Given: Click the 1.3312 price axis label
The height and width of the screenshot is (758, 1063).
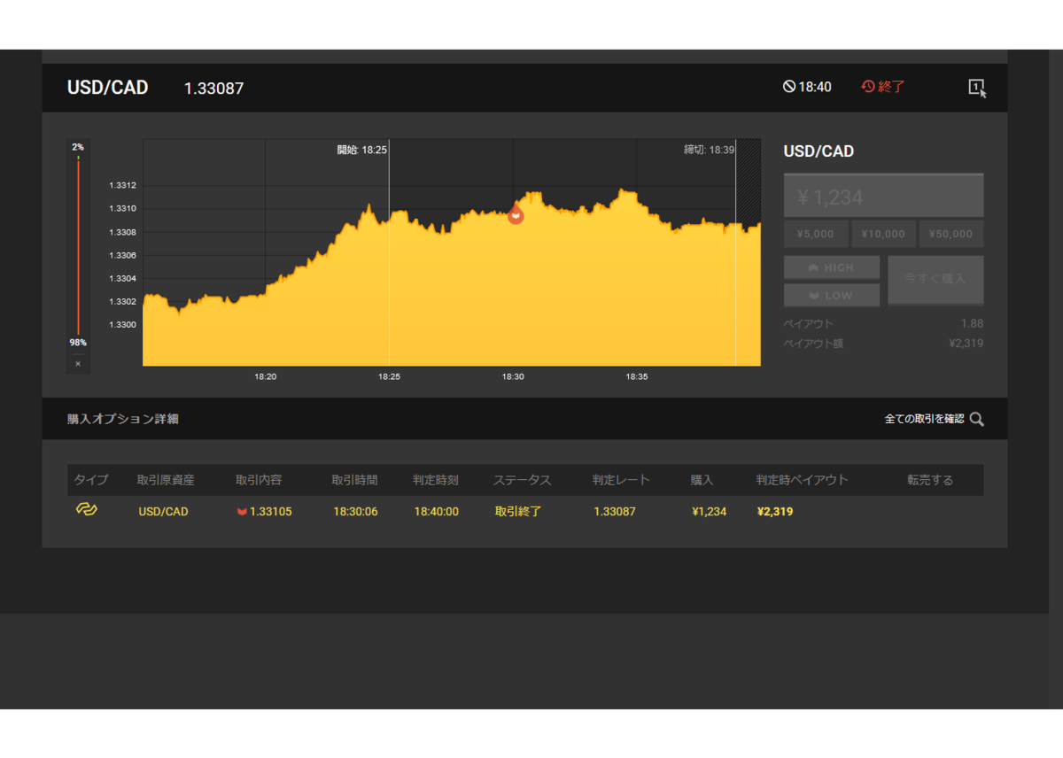Looking at the screenshot, I should coord(122,185).
